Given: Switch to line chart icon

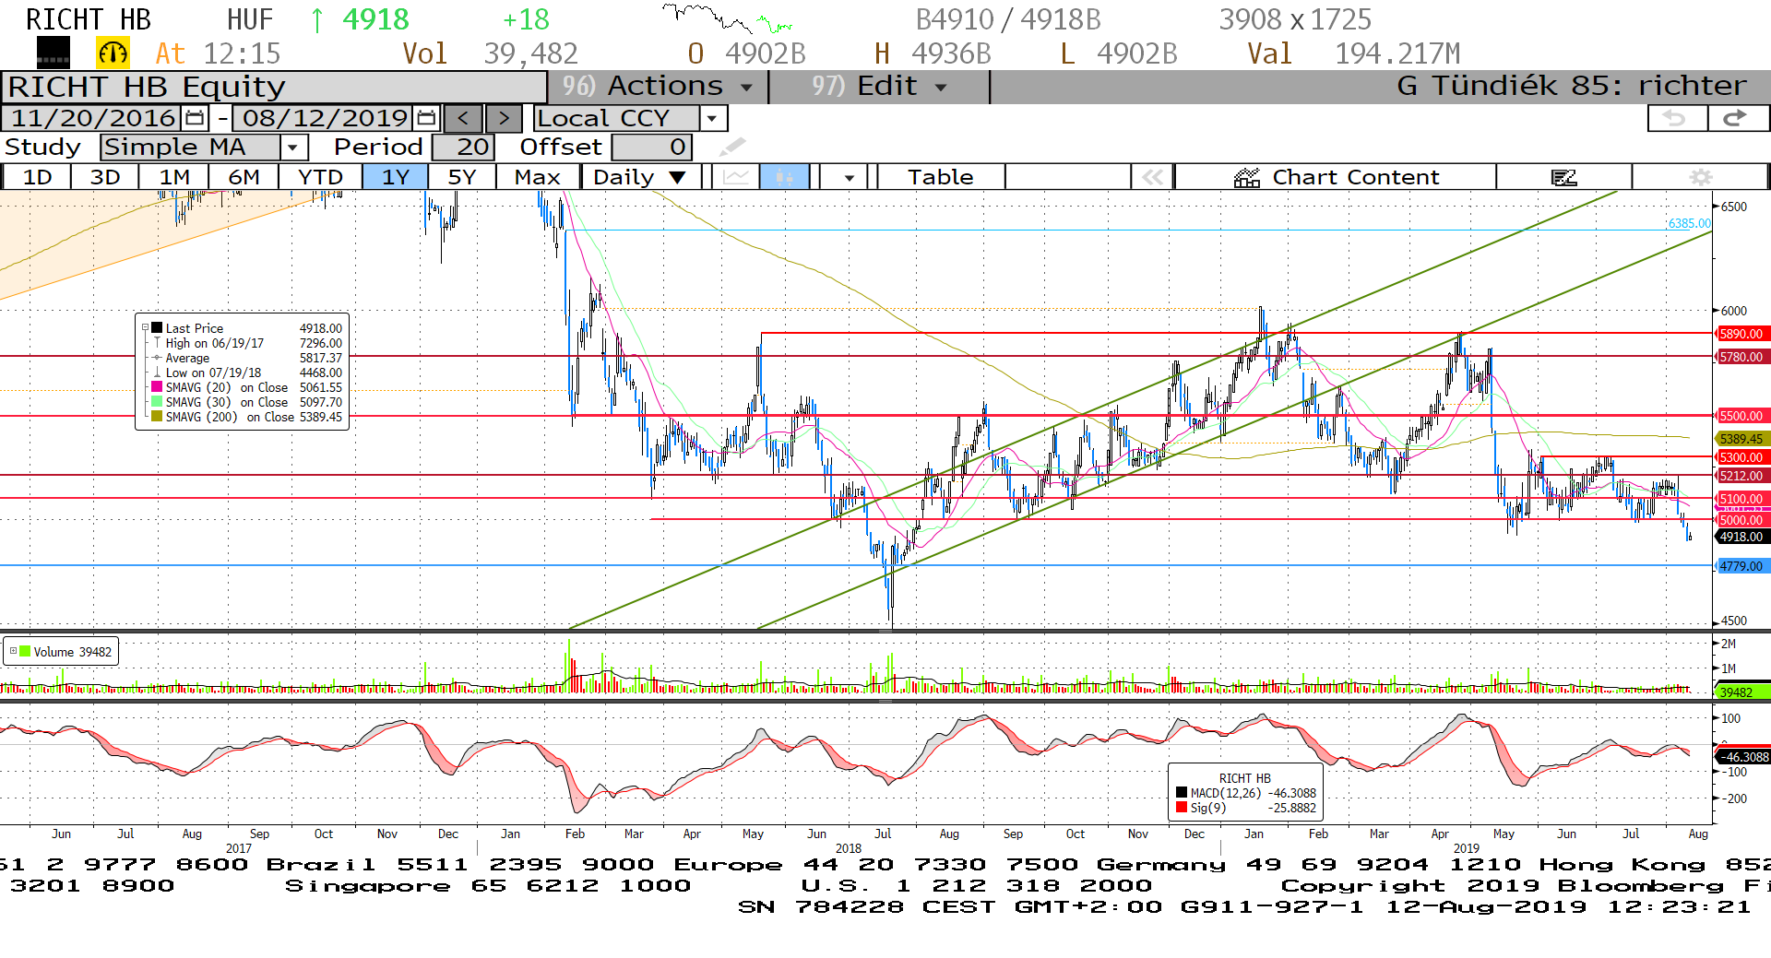Looking at the screenshot, I should (735, 177).
